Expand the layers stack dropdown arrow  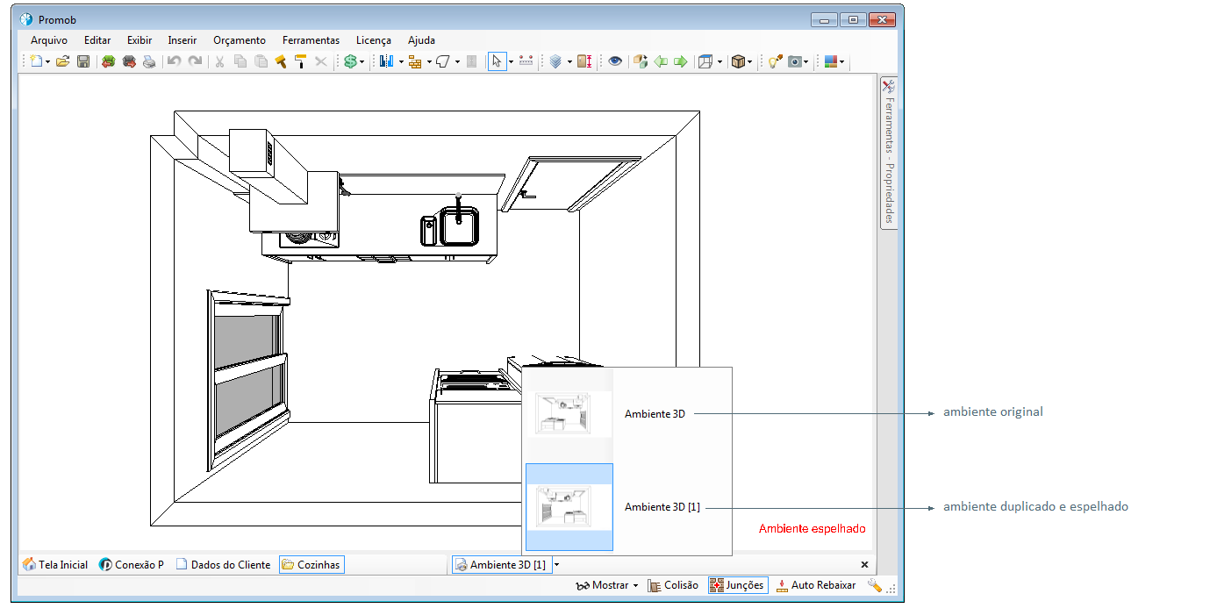click(x=569, y=62)
